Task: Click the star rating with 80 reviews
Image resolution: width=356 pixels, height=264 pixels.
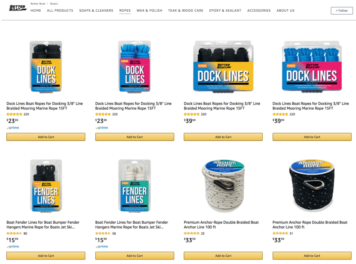Action: coord(14,234)
